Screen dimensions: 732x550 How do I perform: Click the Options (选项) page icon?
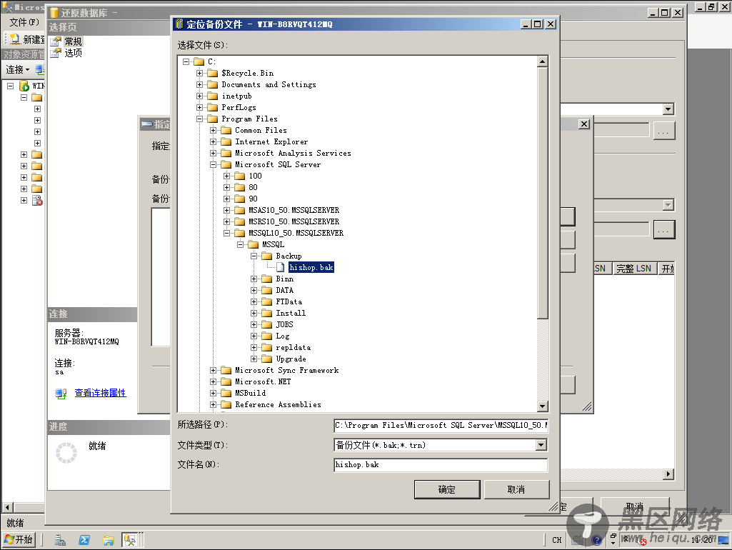tap(56, 53)
